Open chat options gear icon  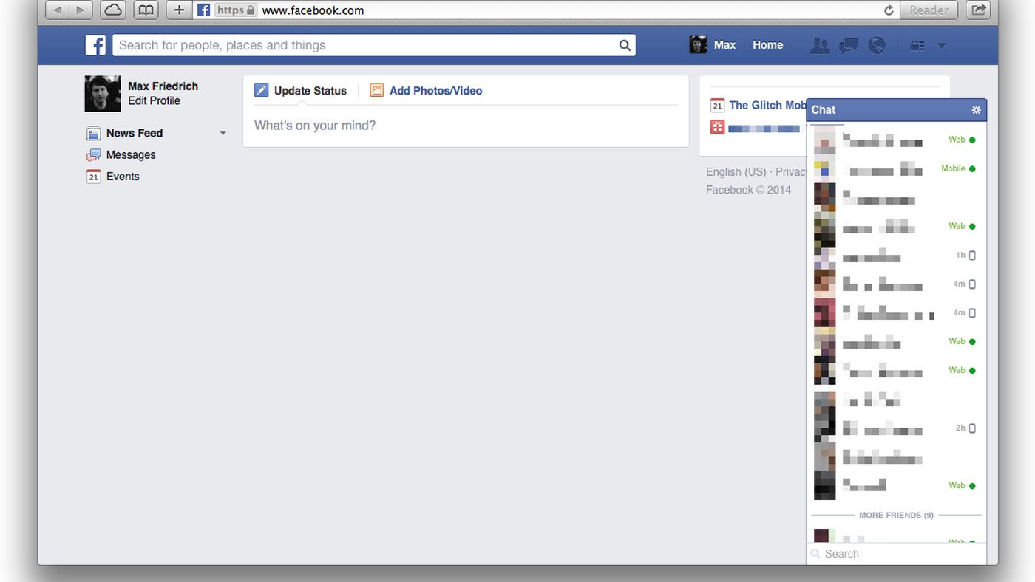tap(976, 110)
